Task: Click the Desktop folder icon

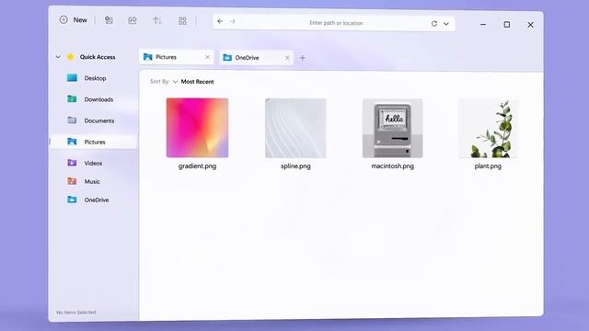Action: coord(72,77)
